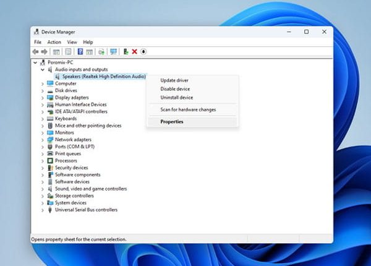Select the Display adapters label
This screenshot has width=371, height=266.
[x=72, y=98]
